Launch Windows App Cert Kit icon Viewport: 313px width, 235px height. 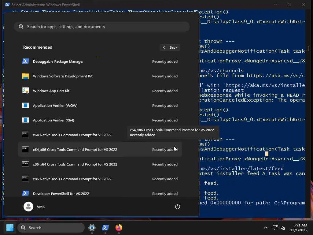(26, 91)
